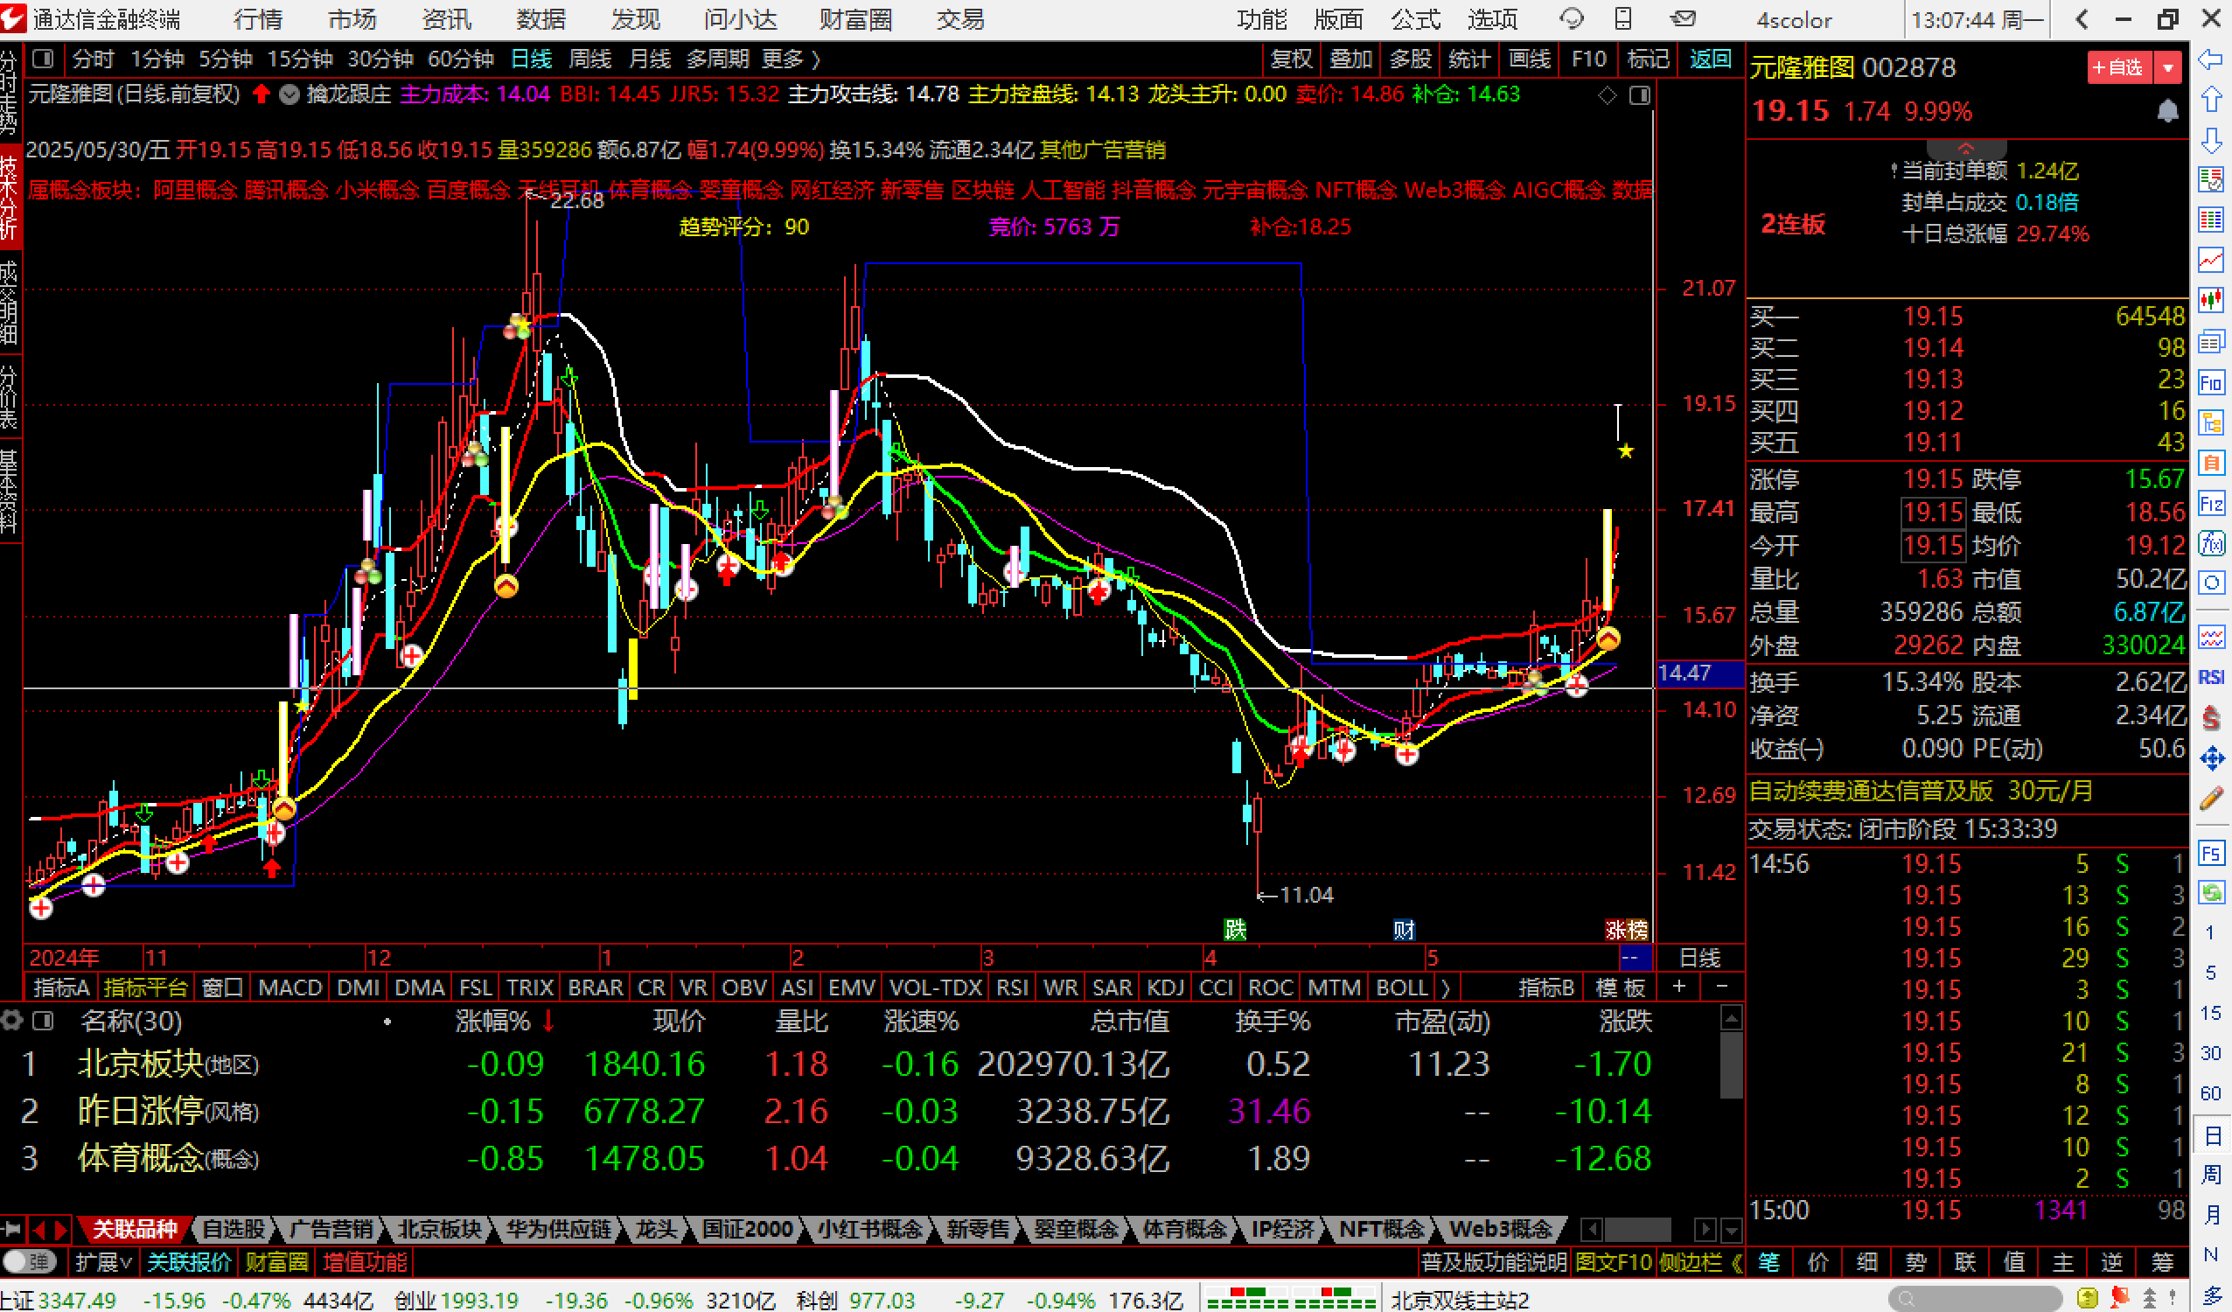Click the search box in status bar
2232x1312 pixels.
tap(1975, 1299)
